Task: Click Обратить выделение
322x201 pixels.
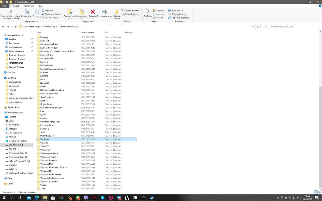Action: tap(179, 18)
